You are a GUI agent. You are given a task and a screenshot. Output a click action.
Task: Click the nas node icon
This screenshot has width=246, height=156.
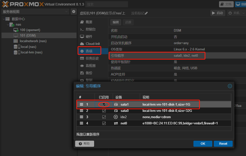pyautogui.click(x=12, y=25)
